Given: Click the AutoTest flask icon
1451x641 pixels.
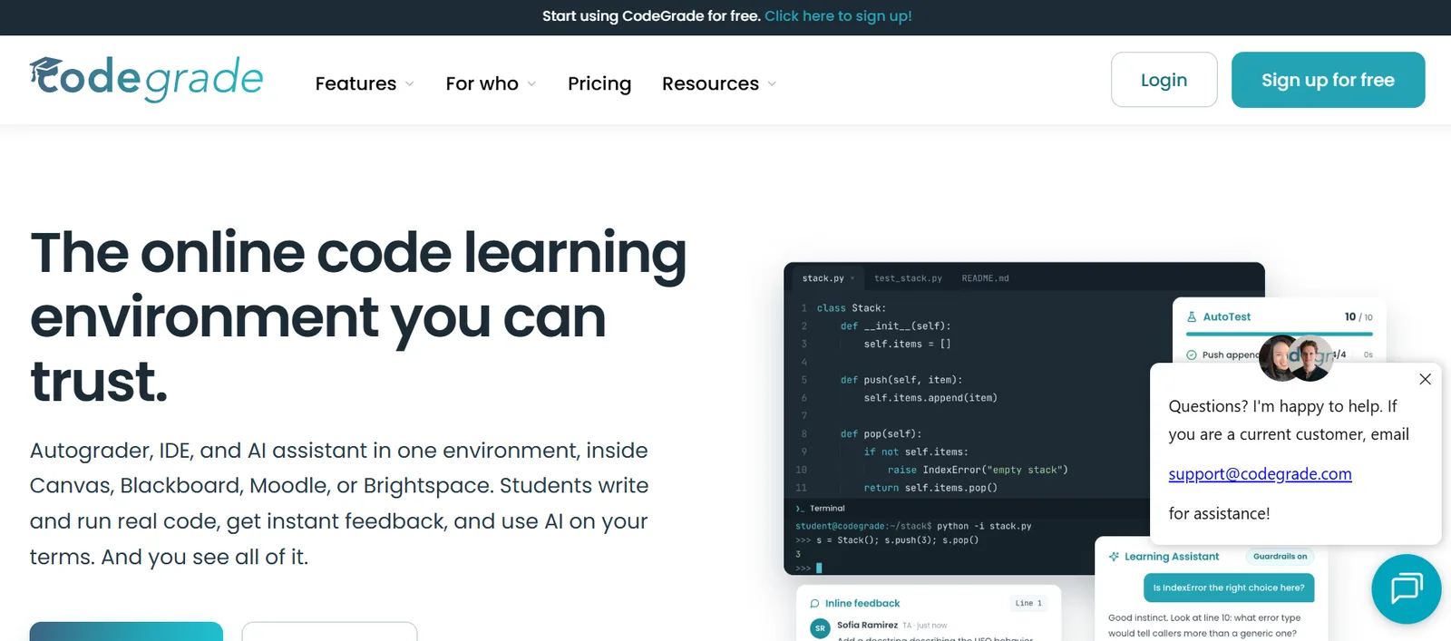Looking at the screenshot, I should tap(1192, 316).
